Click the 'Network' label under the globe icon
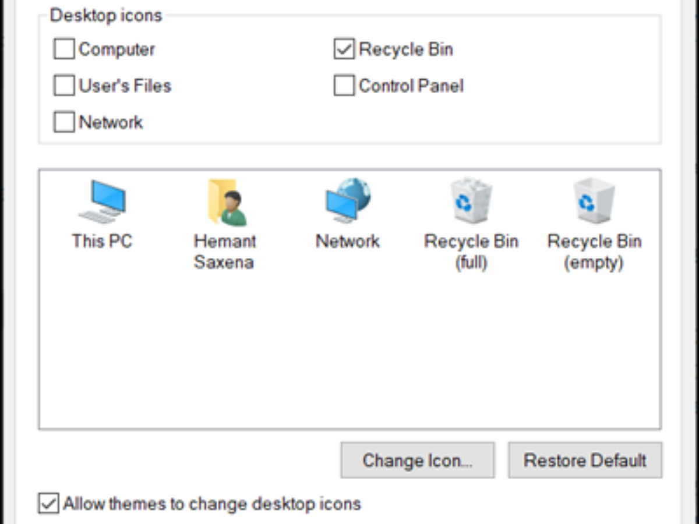Viewport: 699px width, 524px height. pyautogui.click(x=348, y=241)
